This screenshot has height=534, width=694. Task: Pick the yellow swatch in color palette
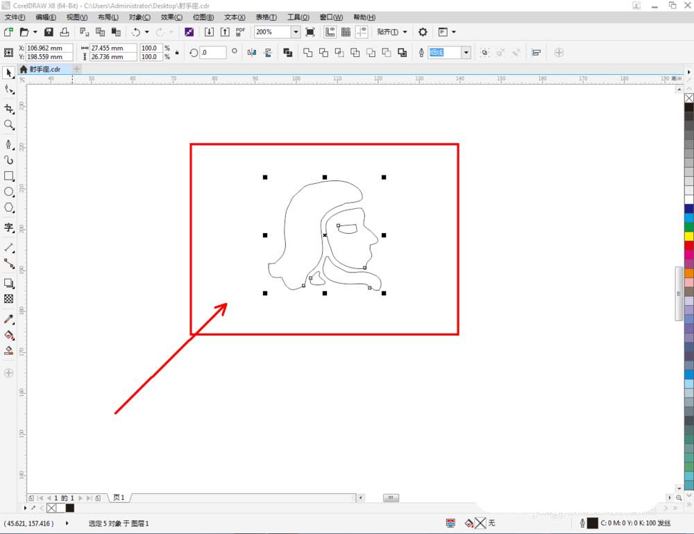click(x=689, y=236)
